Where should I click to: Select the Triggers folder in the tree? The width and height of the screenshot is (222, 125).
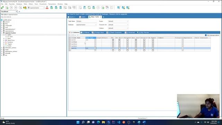pyautogui.click(x=10, y=44)
